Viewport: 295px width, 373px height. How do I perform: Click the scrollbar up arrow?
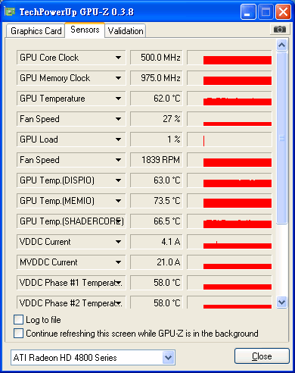pos(281,45)
